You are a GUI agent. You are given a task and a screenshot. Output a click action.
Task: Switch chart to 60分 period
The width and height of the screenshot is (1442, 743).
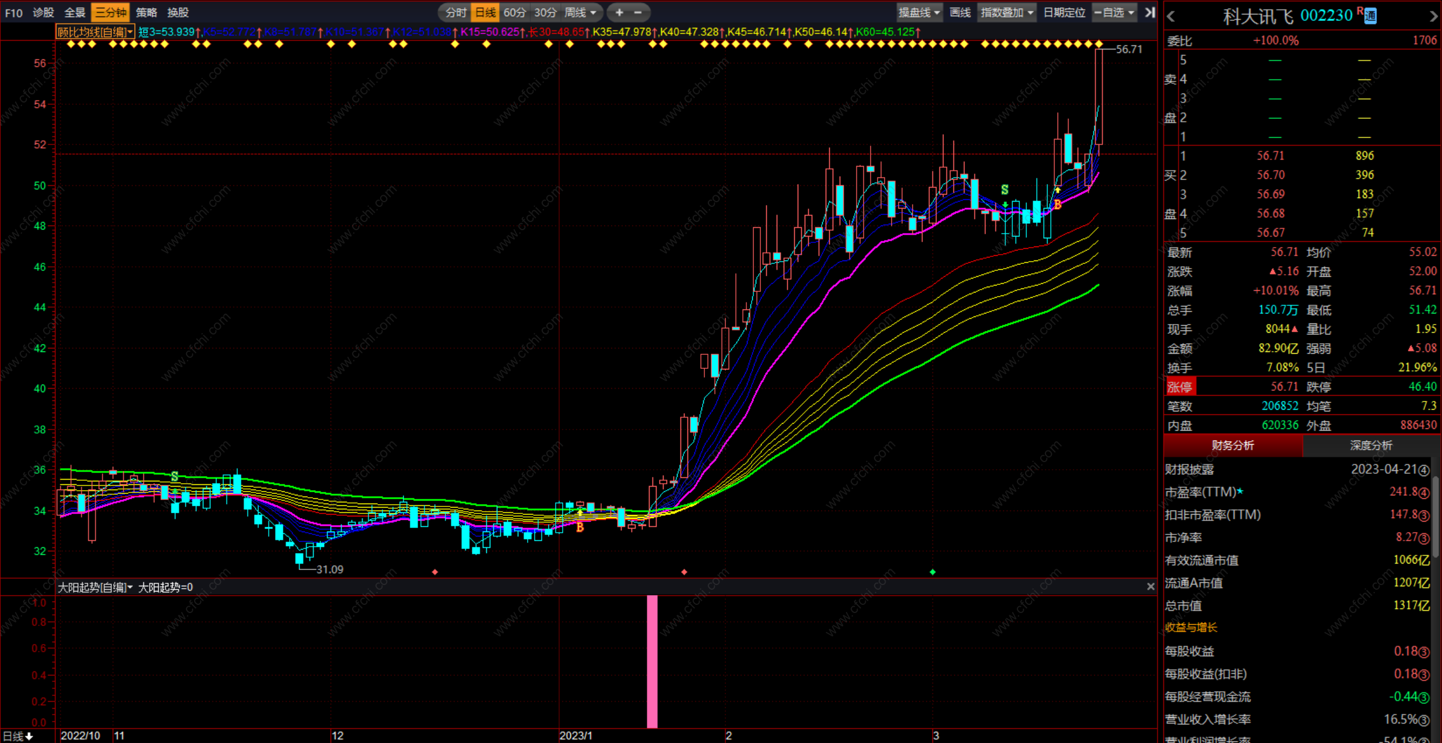514,12
